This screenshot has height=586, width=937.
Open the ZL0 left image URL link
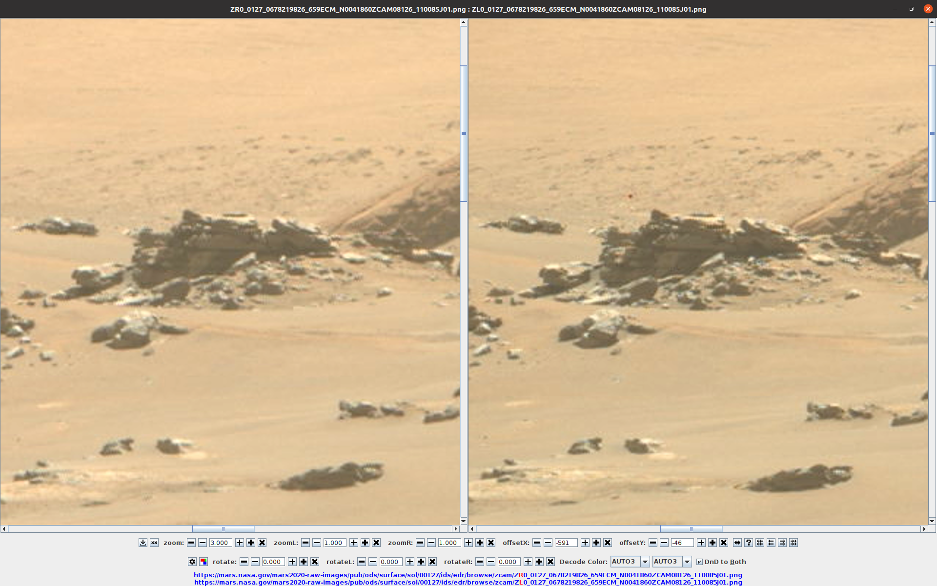click(468, 582)
